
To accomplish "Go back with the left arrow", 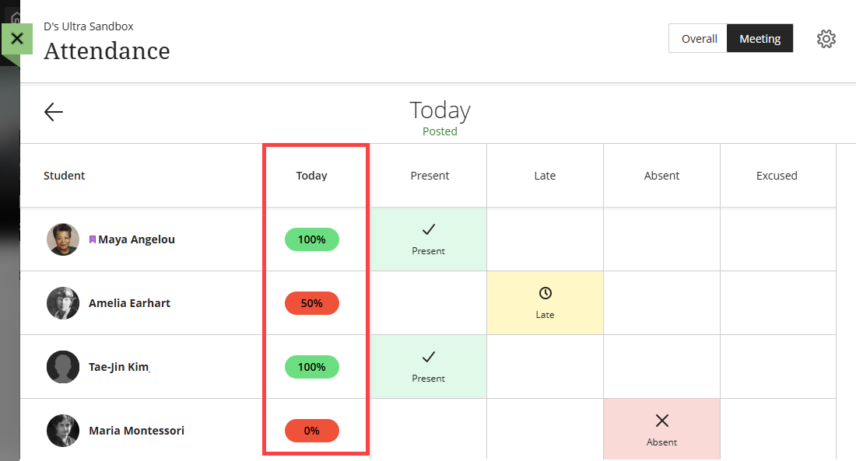I will pos(54,112).
